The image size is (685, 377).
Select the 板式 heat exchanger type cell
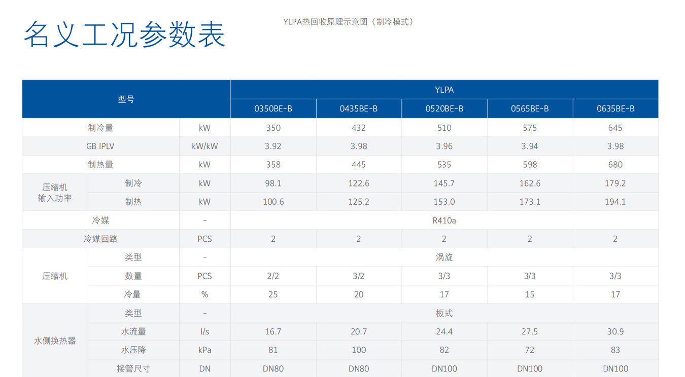coord(444,313)
